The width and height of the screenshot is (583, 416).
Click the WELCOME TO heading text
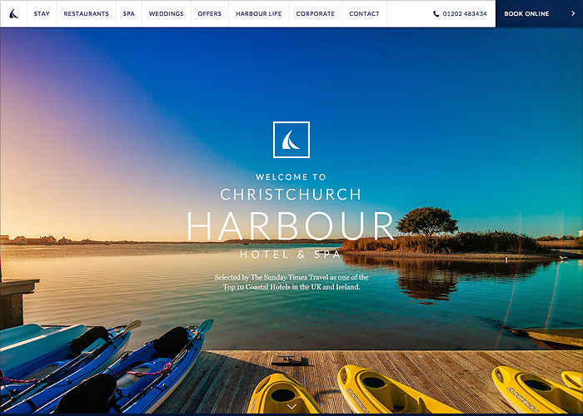point(291,176)
